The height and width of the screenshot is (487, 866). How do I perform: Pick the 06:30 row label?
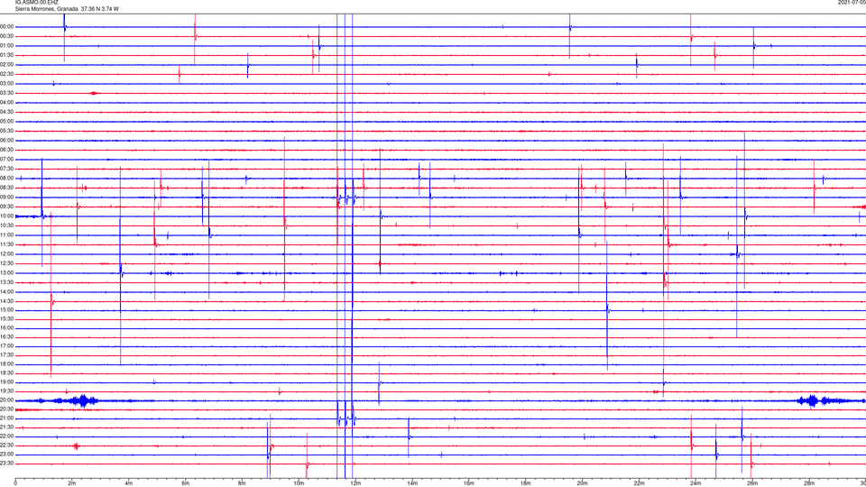7,150
